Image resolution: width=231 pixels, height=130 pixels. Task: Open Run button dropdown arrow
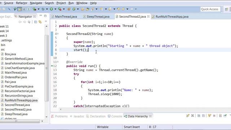coord(55,9)
